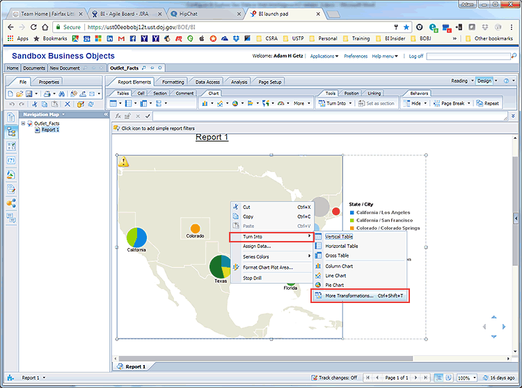Click the browser reload icon

[33, 27]
